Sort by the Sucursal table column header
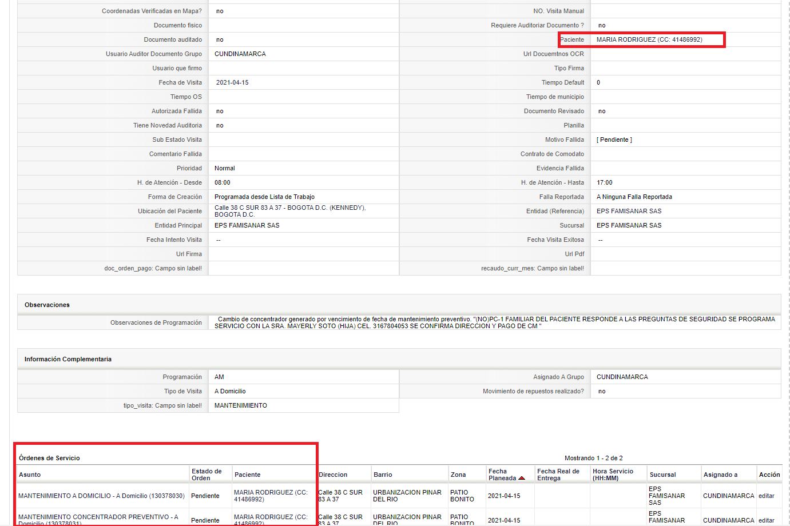The image size is (790, 526). coord(662,475)
